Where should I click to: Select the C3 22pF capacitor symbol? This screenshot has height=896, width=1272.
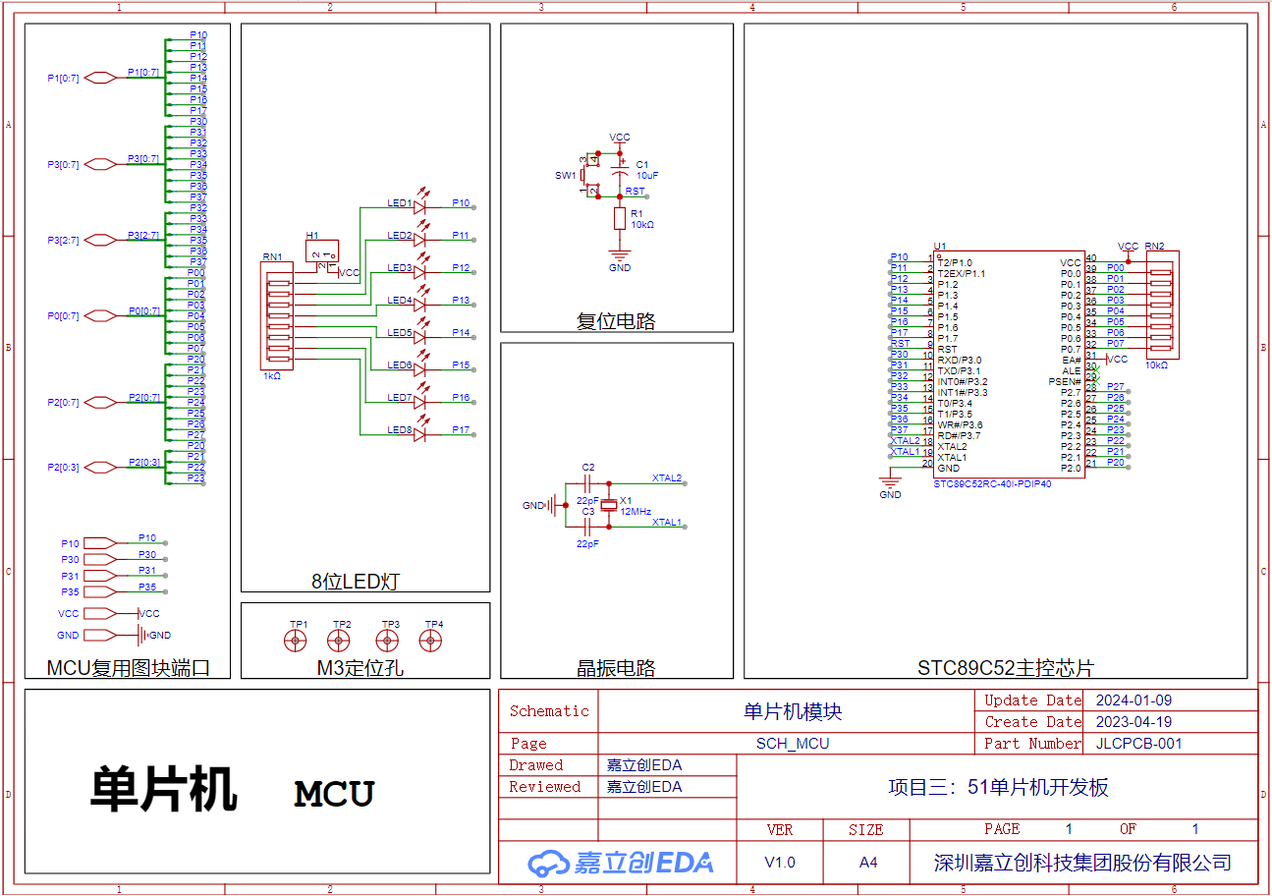(x=588, y=527)
